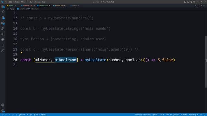The height and width of the screenshot is (116, 207).
Task: Click the feedback icon in status bar
Action: (201, 115)
